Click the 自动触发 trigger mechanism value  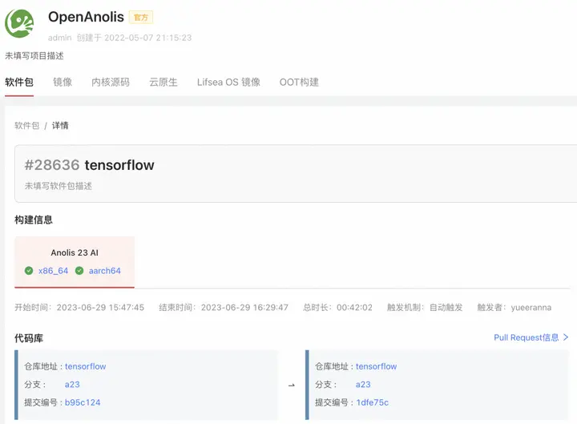(x=446, y=307)
